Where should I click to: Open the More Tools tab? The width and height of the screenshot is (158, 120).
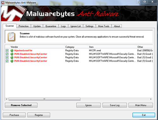point(104,26)
